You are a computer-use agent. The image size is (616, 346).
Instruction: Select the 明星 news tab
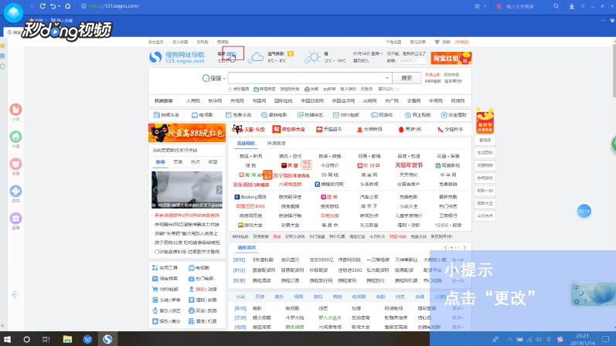[x=213, y=162]
